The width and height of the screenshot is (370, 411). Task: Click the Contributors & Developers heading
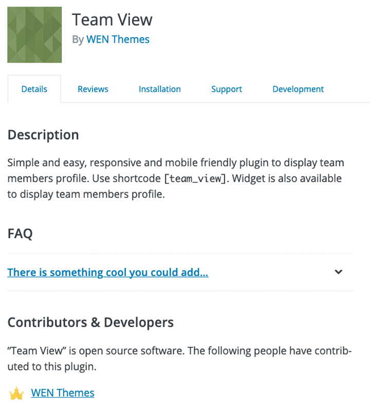[x=90, y=322]
